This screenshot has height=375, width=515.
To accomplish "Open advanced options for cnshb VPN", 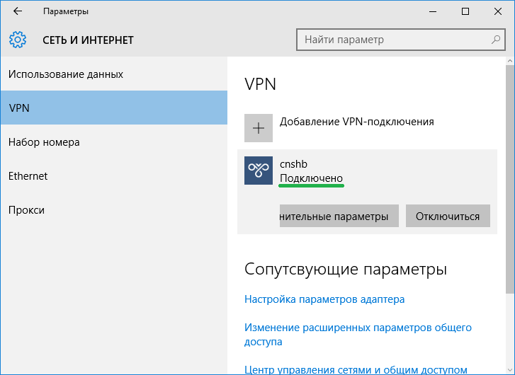I will (x=339, y=217).
